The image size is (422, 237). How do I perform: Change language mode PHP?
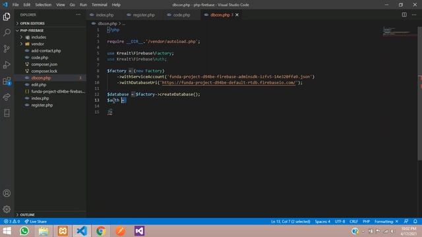pos(367,221)
